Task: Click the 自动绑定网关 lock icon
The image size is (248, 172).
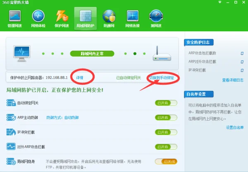Action: 11,103
